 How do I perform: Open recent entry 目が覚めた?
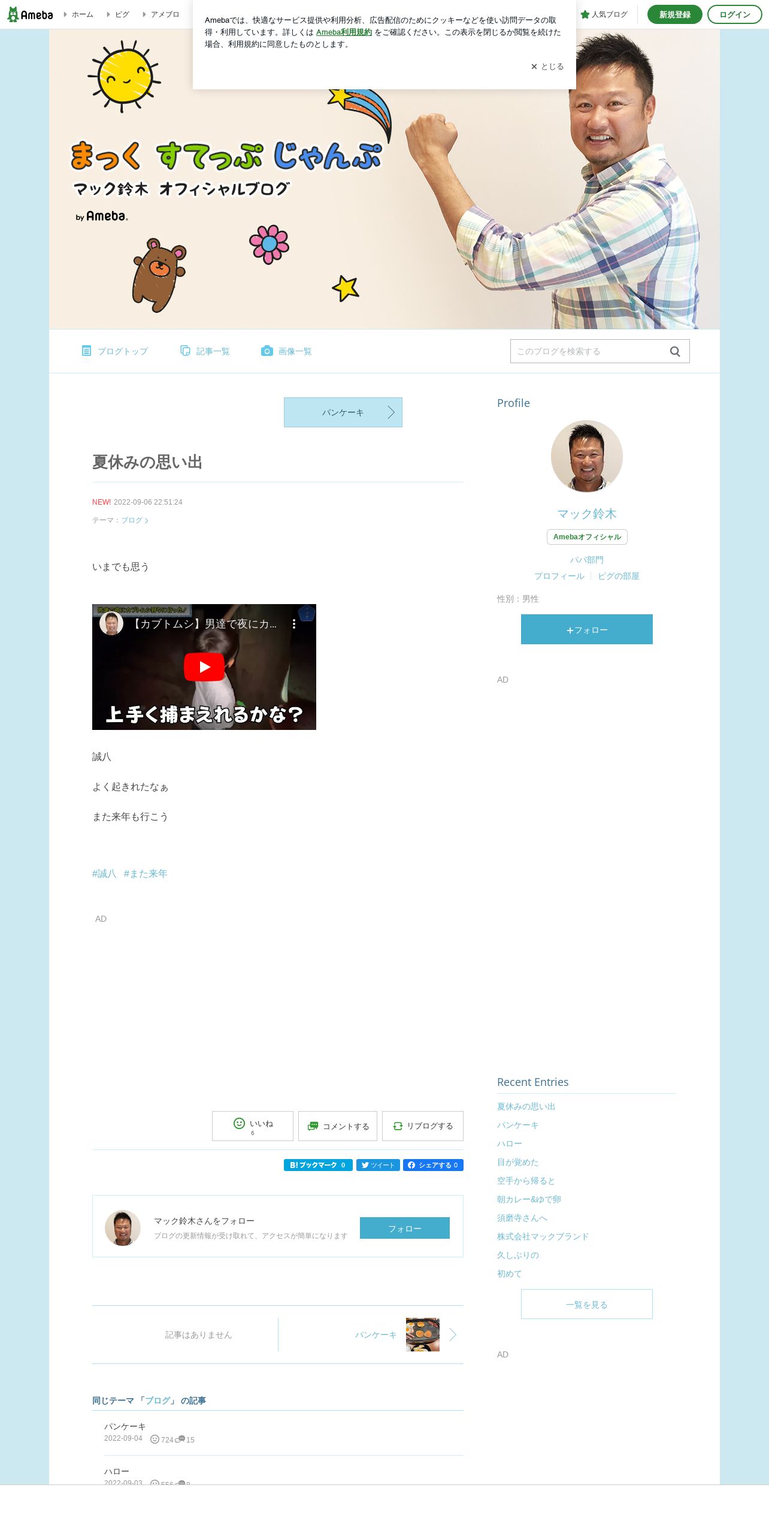coord(518,1162)
